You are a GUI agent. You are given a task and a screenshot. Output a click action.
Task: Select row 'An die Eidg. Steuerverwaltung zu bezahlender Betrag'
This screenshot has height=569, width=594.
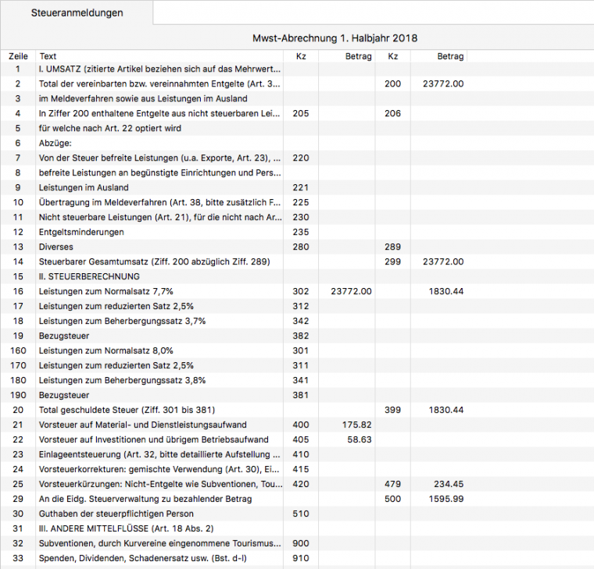[x=297, y=499]
